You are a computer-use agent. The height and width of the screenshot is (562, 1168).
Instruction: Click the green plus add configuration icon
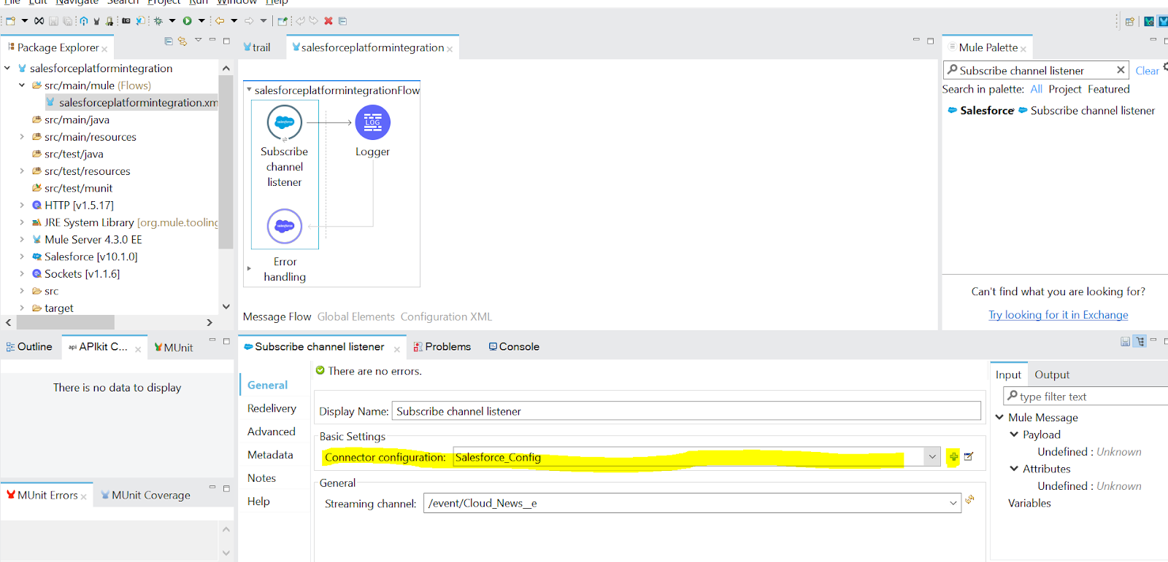click(x=953, y=456)
